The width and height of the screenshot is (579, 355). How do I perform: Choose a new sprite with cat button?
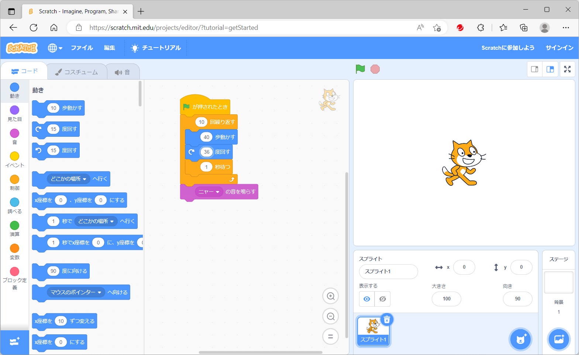(520, 339)
